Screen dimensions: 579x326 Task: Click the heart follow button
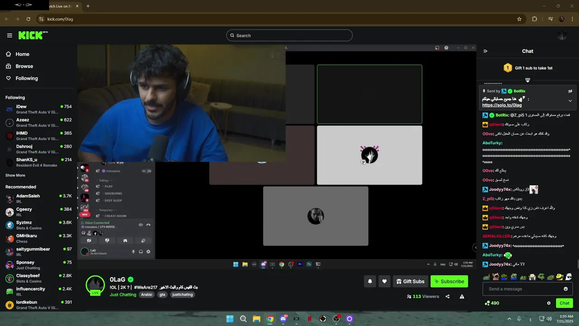[x=384, y=281]
